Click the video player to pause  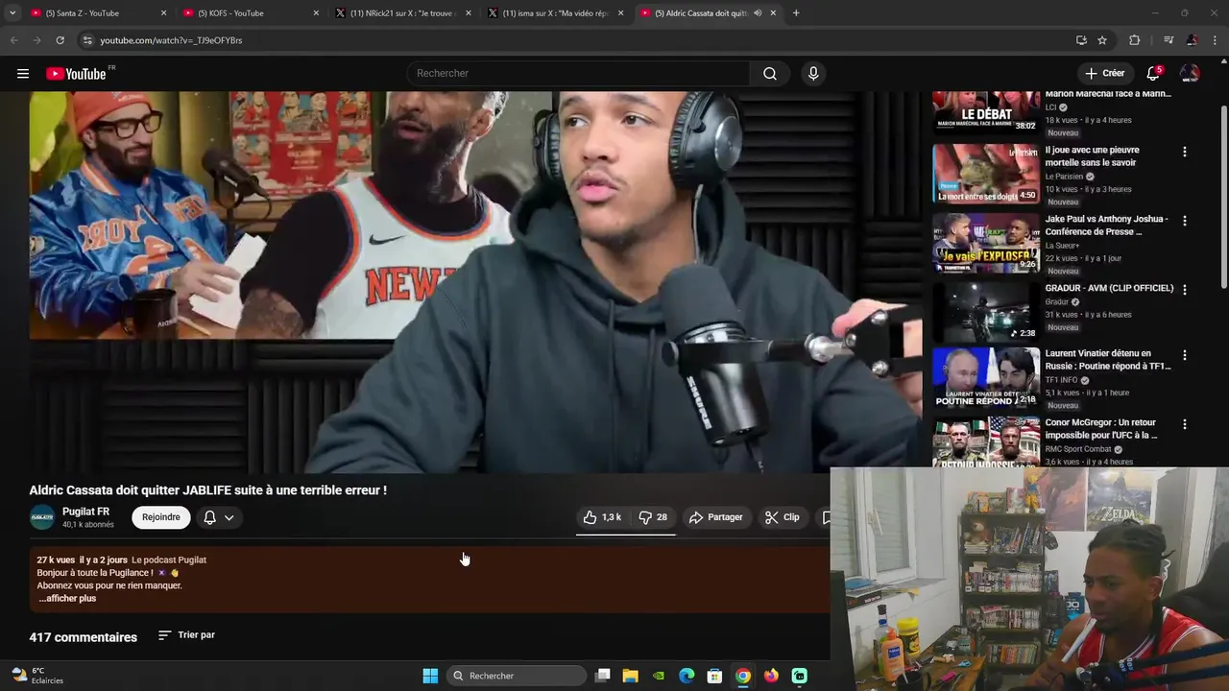pos(475,282)
